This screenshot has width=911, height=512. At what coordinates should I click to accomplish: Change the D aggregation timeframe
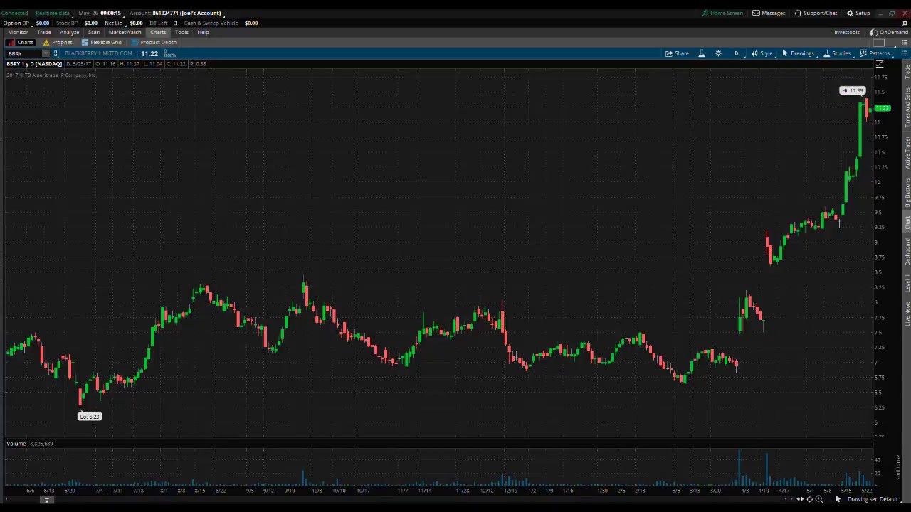(737, 53)
